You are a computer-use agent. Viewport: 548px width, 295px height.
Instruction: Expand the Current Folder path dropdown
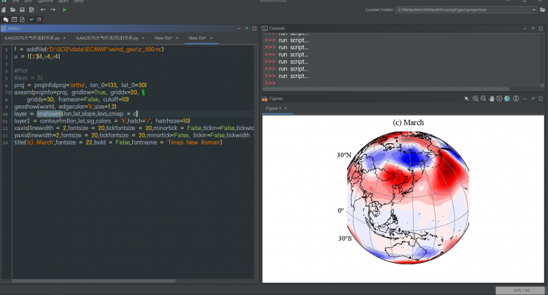[533, 10]
